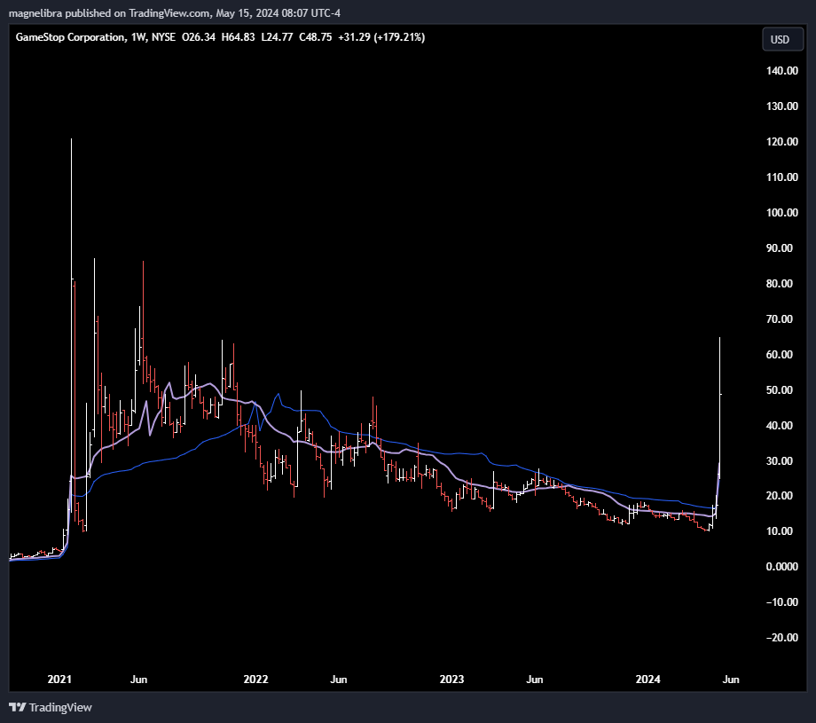Click the close value C48.75
Screen dimensions: 816x723
click(316, 37)
